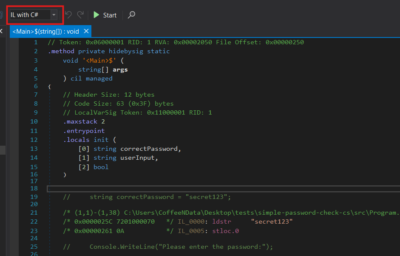Click the 'correctPassword' local on line 13

pos(149,149)
